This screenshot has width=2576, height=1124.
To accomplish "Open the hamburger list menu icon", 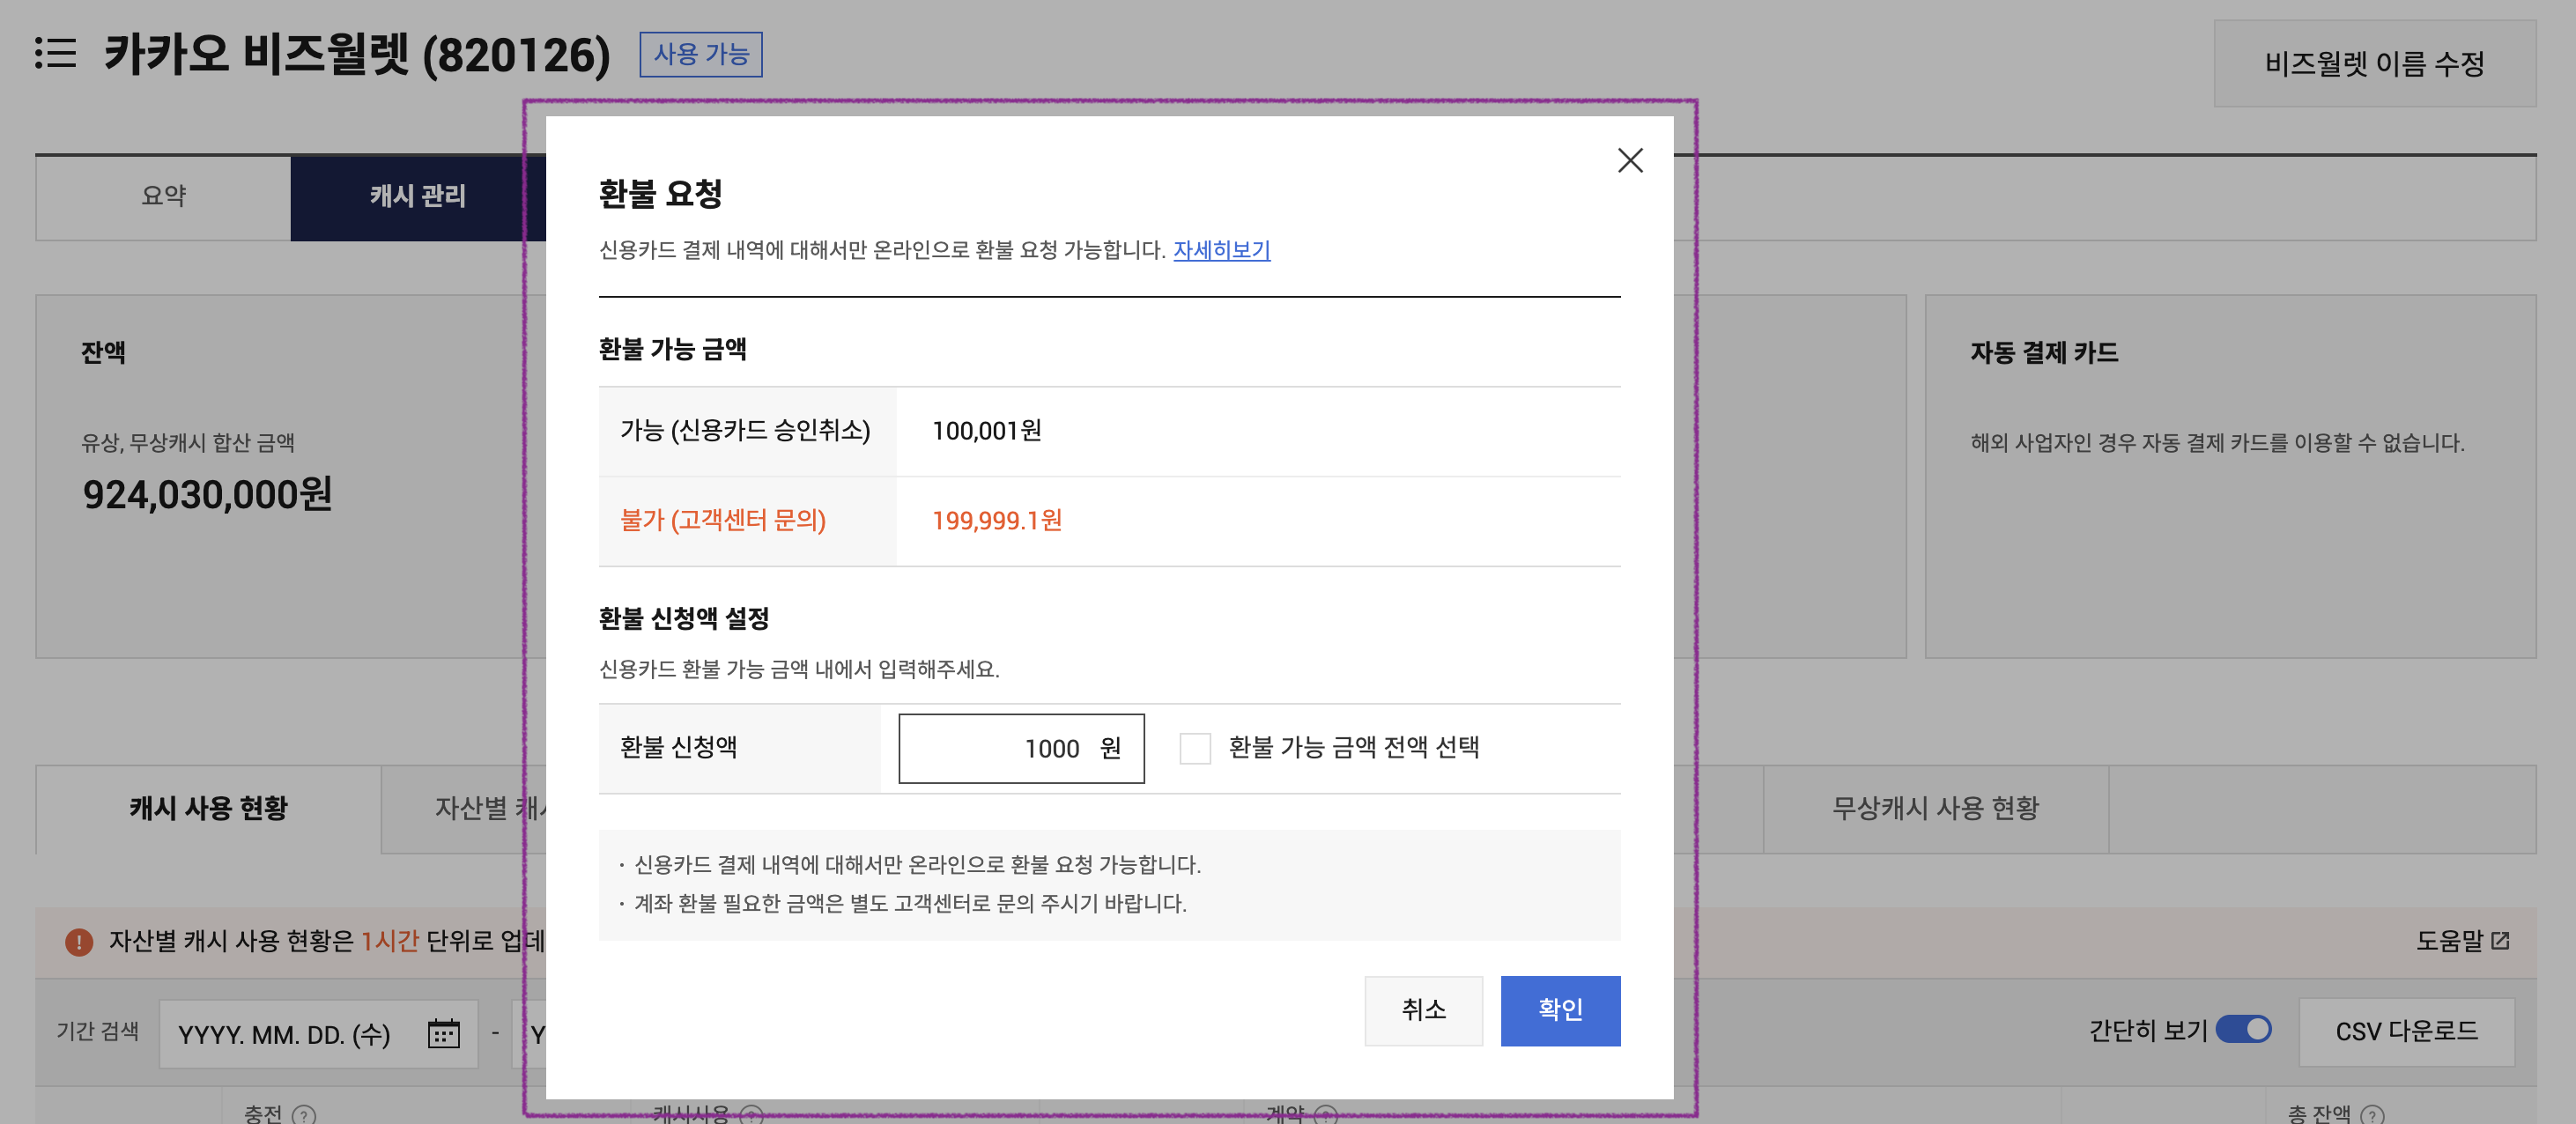I will pos(55,53).
